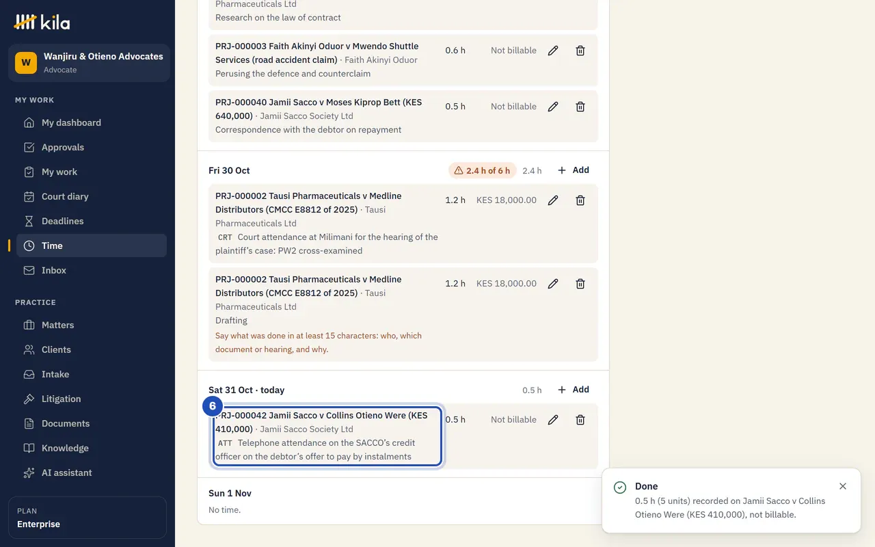Edit the Court attendance at Milimani entry
This screenshot has height=547, width=875.
point(553,200)
